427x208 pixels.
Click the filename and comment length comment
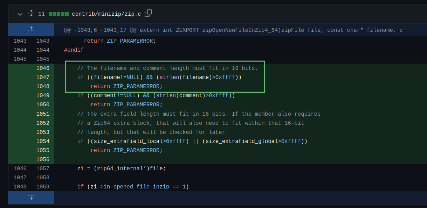tap(167, 68)
